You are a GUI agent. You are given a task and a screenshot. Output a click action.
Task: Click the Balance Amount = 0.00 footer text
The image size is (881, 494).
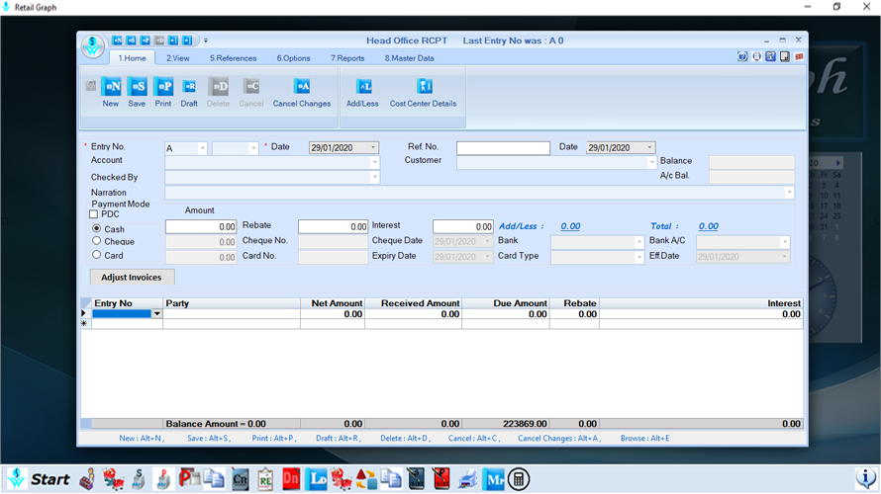[216, 423]
